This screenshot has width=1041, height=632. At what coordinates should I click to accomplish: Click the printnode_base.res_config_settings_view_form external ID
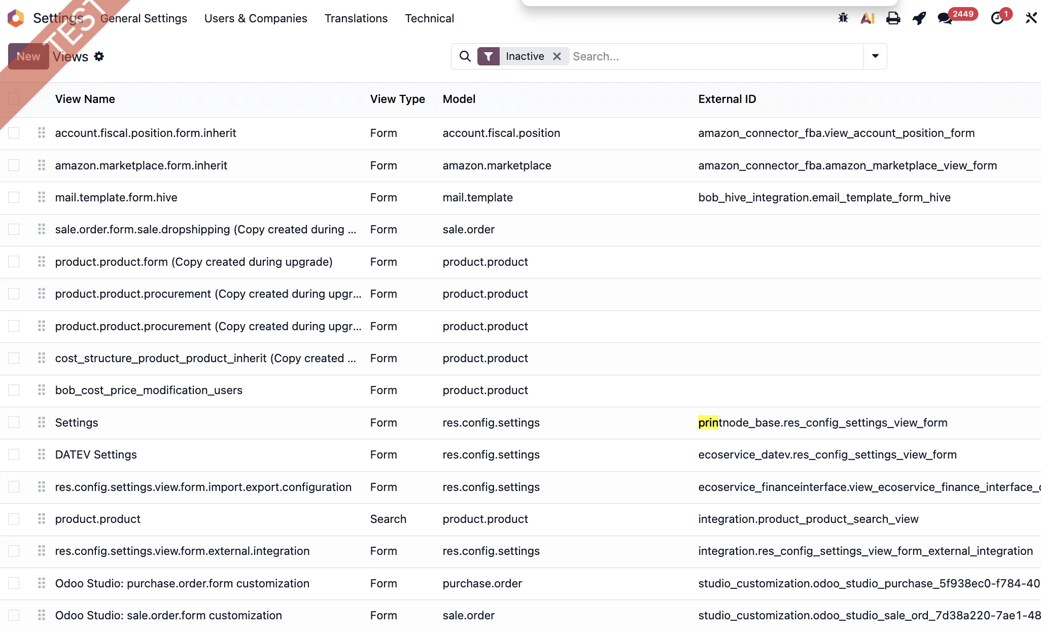pos(823,423)
